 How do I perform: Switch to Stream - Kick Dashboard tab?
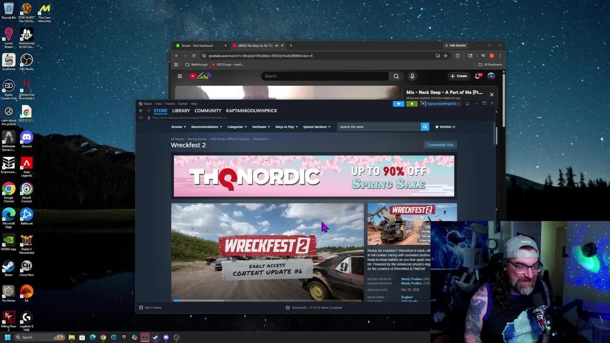(201, 46)
